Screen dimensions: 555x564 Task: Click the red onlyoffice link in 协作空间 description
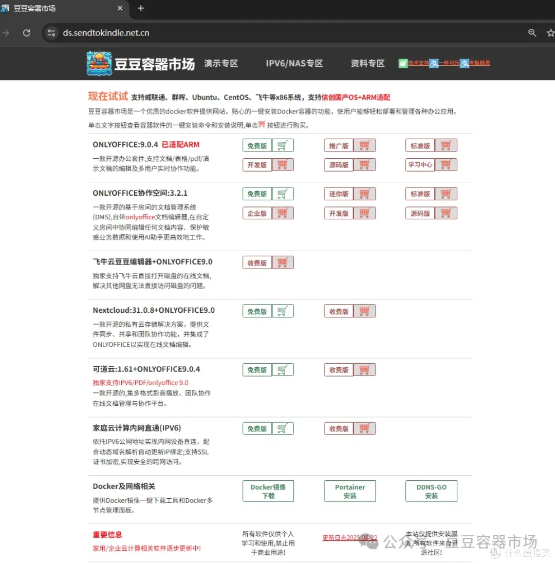pyautogui.click(x=140, y=217)
